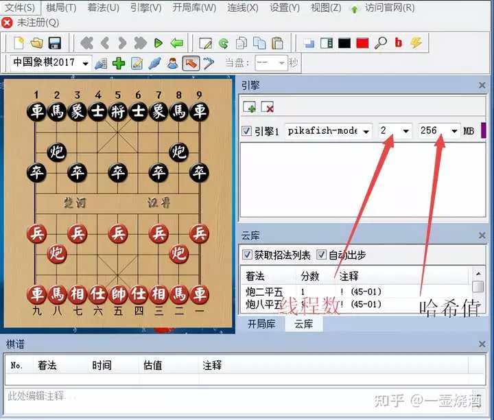Expand the pikafish engine selection dropdown
This screenshot has width=494, height=420.
pyautogui.click(x=366, y=131)
